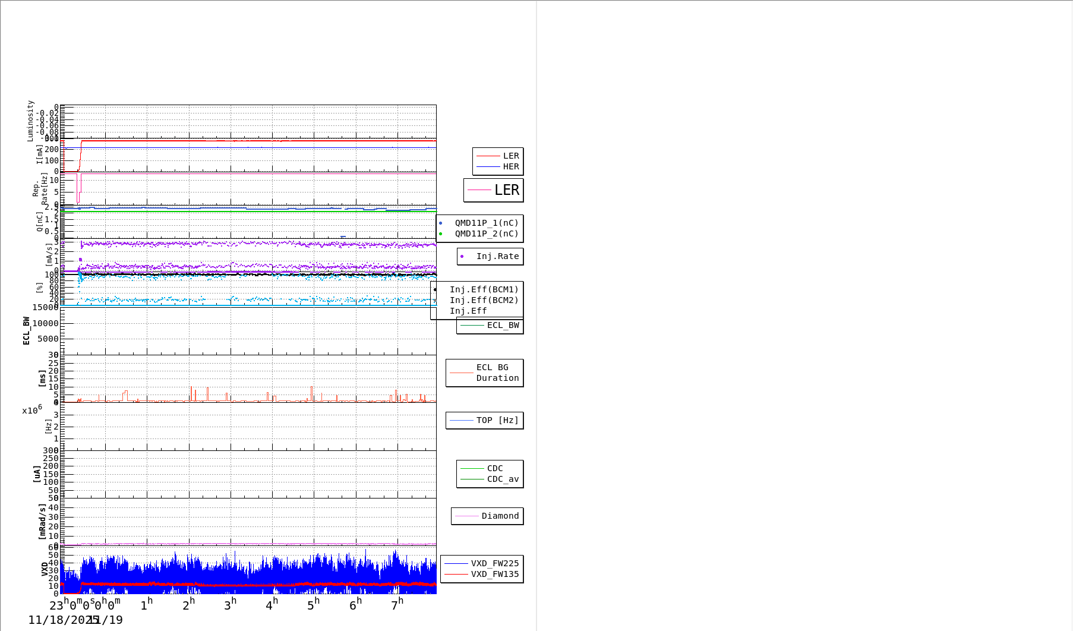Click the Luminosity y-axis title

pos(30,121)
